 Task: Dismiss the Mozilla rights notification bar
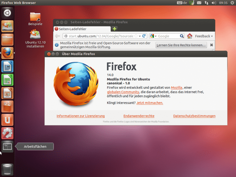click(212, 45)
